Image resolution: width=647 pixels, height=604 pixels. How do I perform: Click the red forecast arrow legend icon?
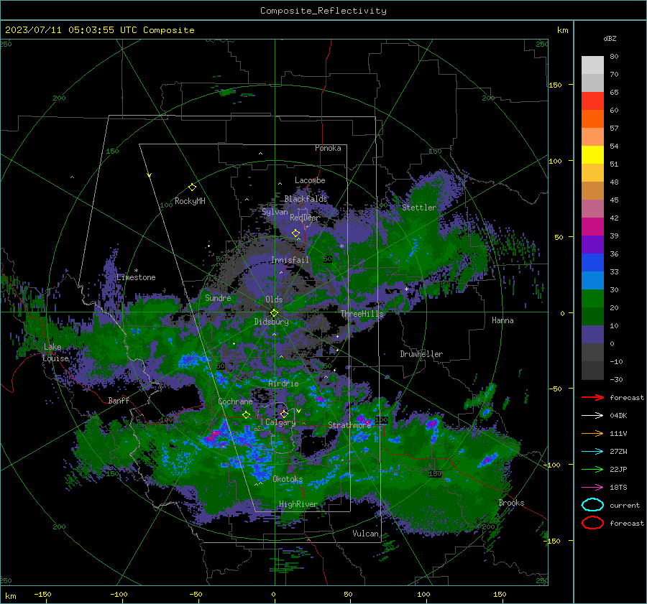[592, 397]
